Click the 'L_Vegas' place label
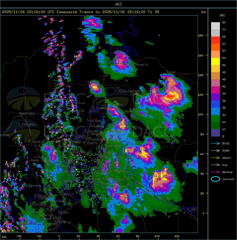This screenshot has width=237, height=240. point(33,160)
